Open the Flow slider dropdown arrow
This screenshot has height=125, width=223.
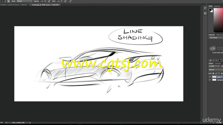61,1
